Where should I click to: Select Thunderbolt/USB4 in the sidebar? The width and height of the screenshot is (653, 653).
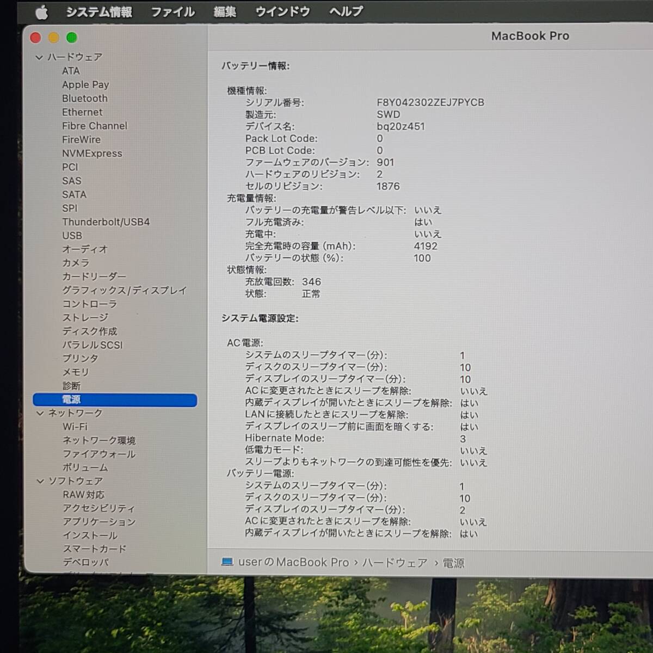tap(106, 222)
